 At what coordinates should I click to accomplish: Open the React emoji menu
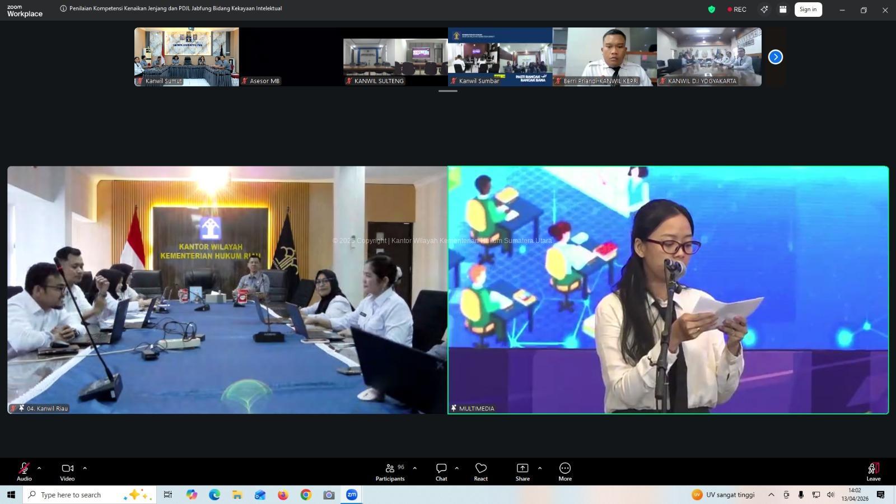(480, 471)
